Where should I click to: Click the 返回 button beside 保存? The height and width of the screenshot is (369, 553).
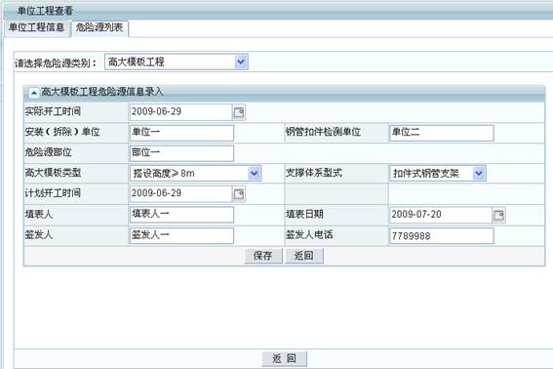point(303,256)
